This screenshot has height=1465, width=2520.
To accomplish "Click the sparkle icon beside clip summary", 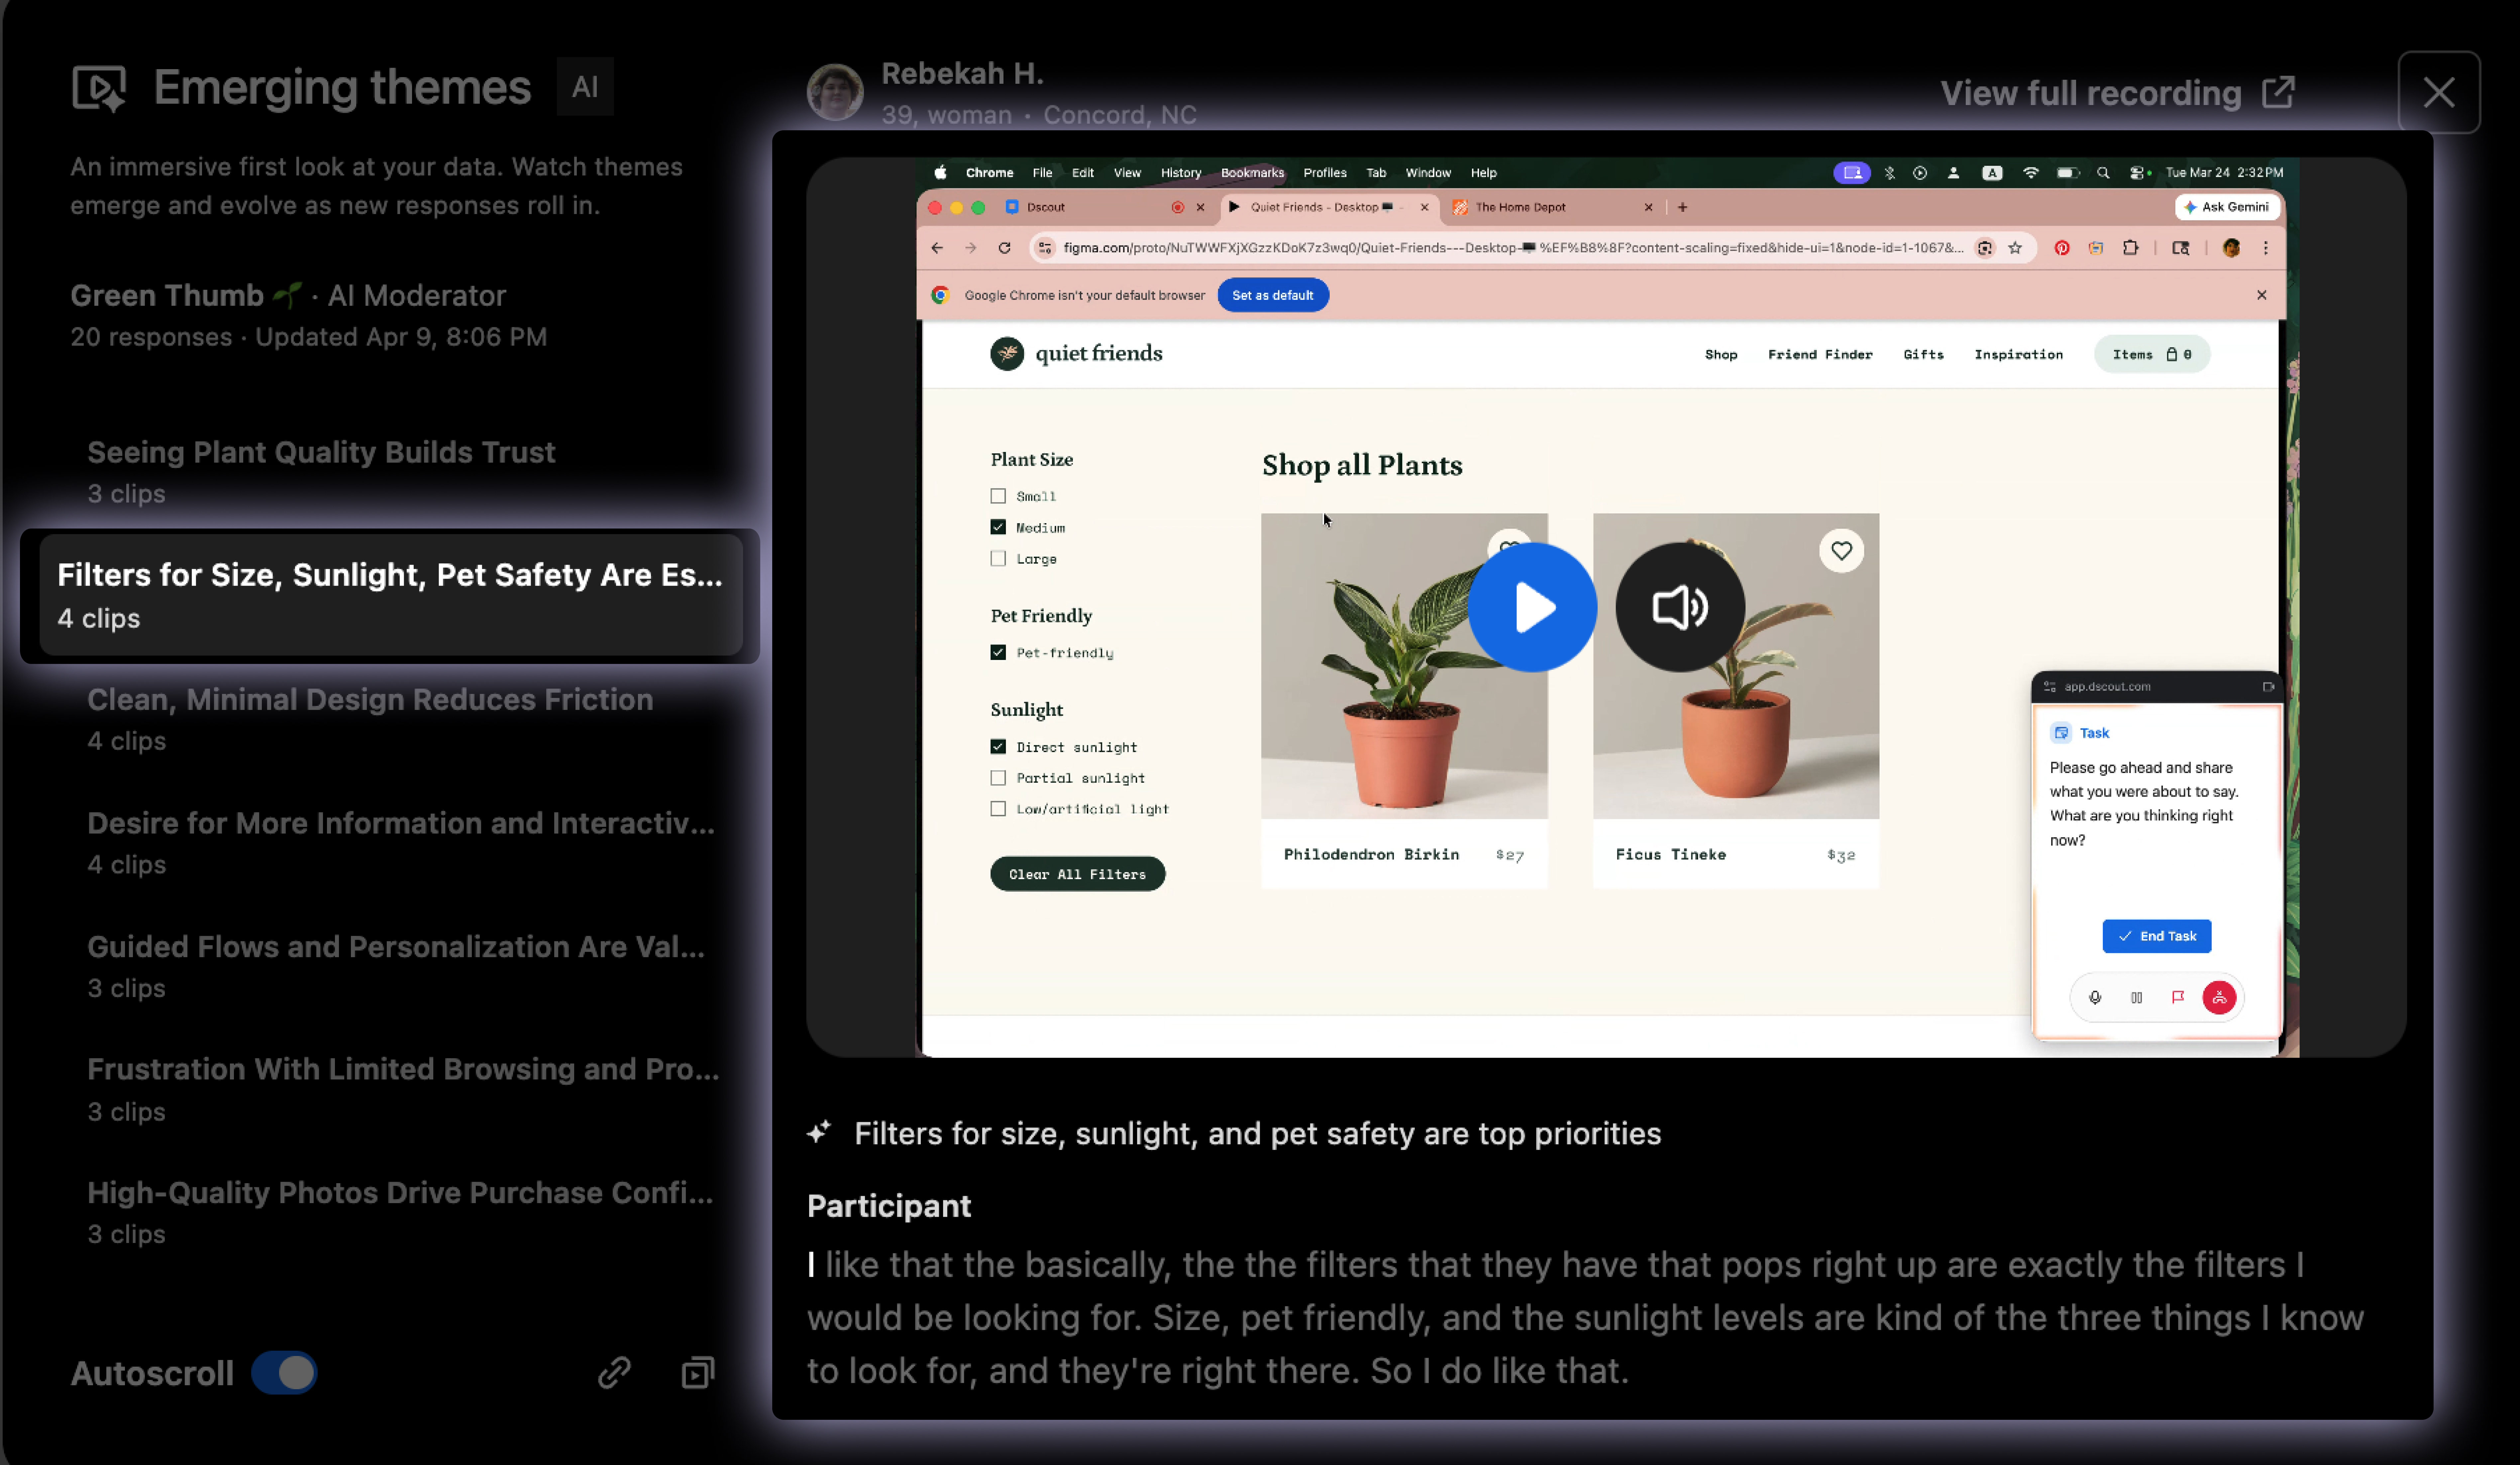I will click(819, 1132).
